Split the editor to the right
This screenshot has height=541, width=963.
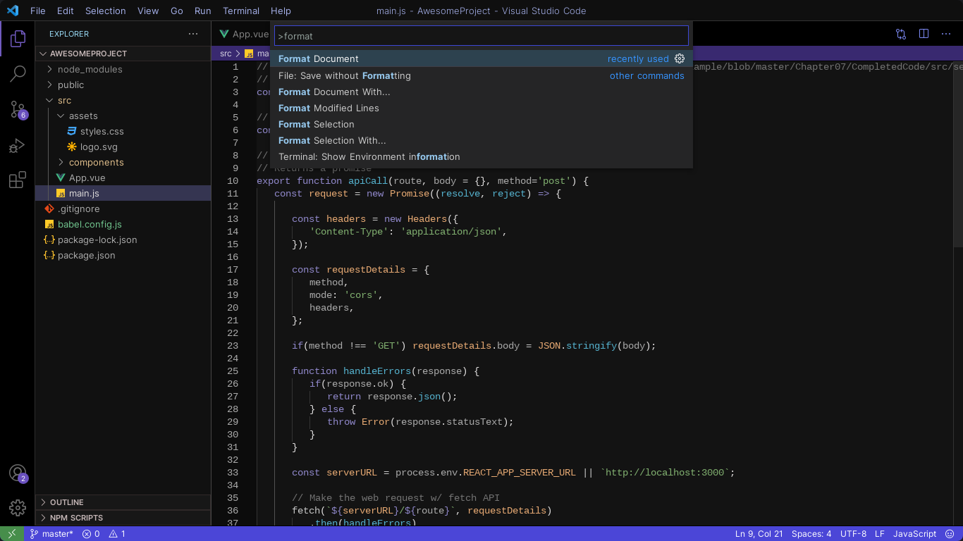(x=924, y=34)
